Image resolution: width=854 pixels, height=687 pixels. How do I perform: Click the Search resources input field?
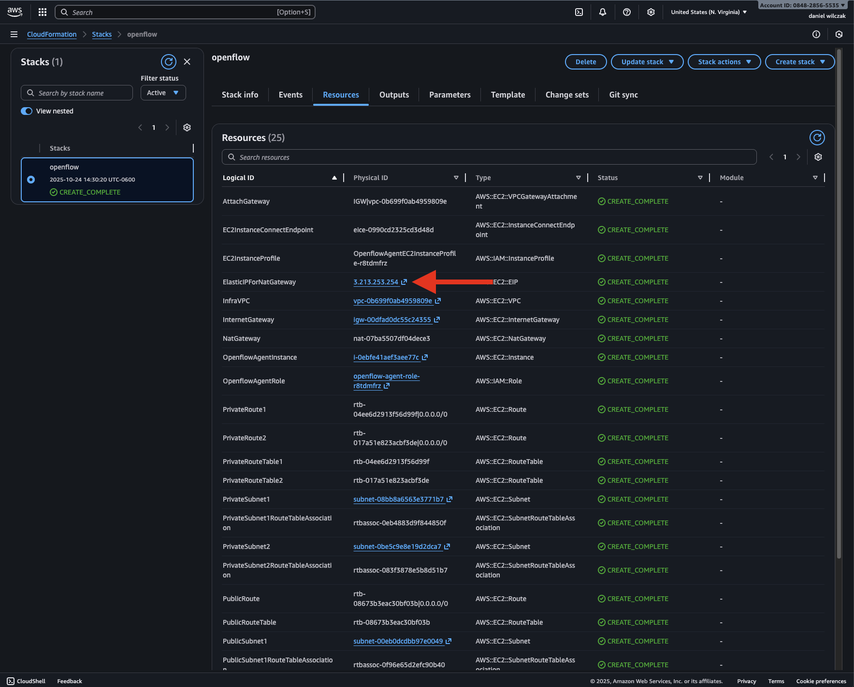488,157
